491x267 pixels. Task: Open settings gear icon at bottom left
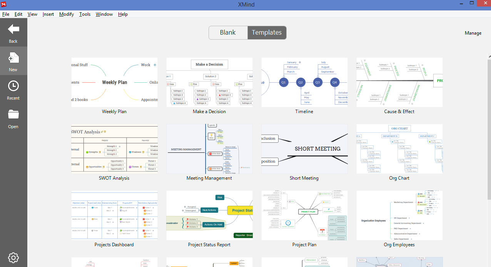coord(13,257)
